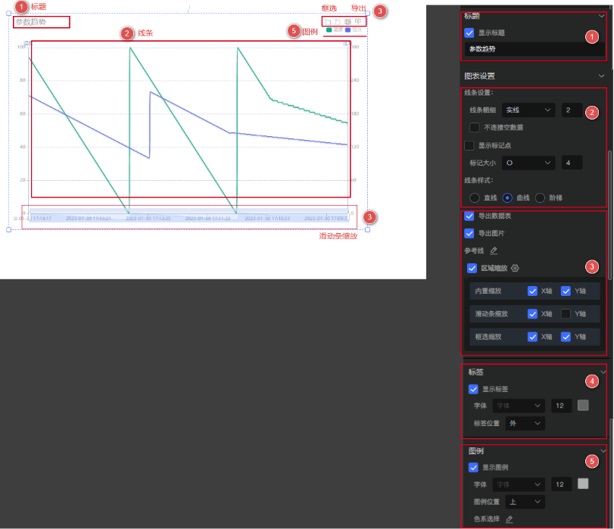
Task: Click the export data table icon above the chart
Action: [x=348, y=22]
